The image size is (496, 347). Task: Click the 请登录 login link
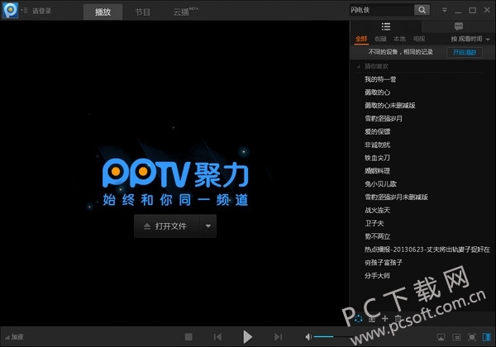click(x=42, y=11)
